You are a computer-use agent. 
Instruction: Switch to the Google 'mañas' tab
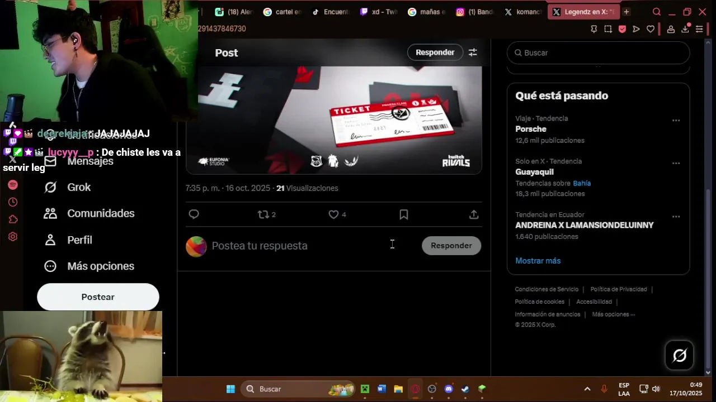coord(427,12)
